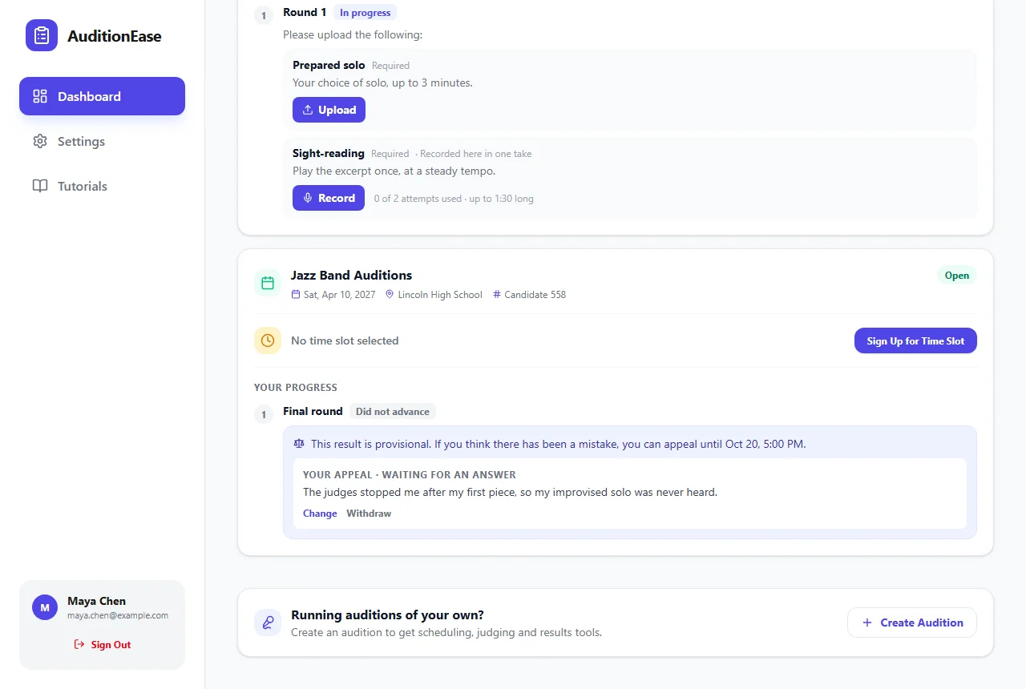The height and width of the screenshot is (689, 1026).
Task: Click the Tutorials book icon
Action: (40, 186)
